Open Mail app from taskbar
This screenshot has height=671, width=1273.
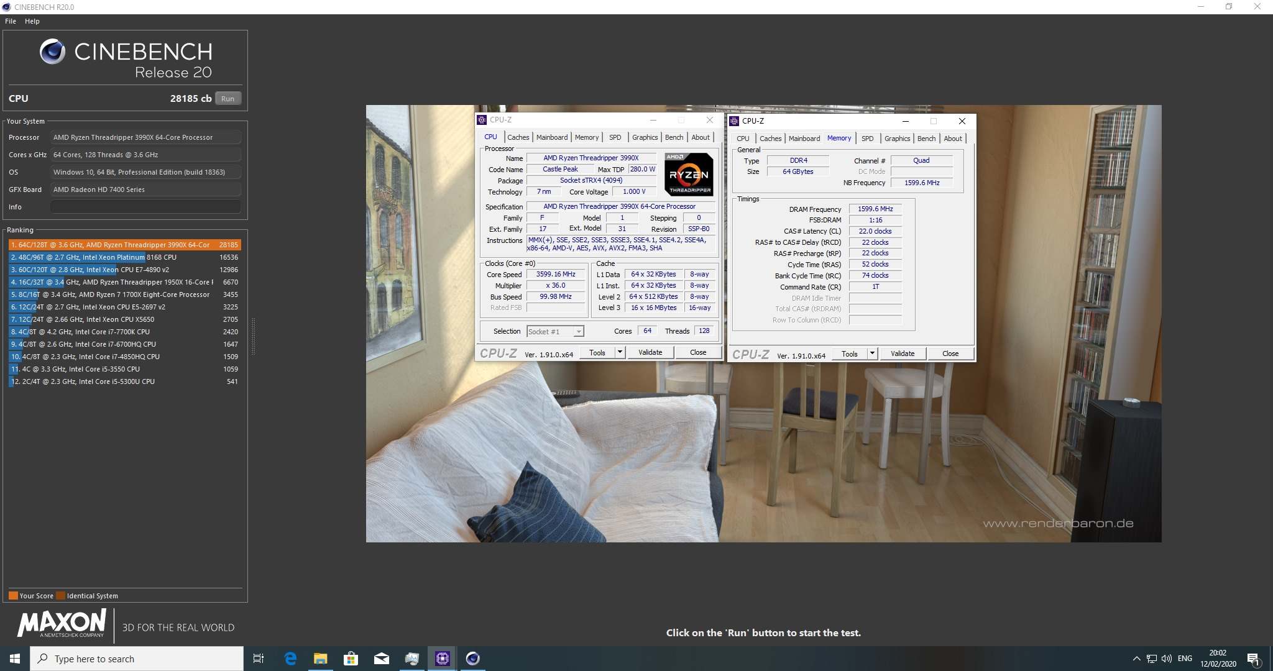point(381,659)
